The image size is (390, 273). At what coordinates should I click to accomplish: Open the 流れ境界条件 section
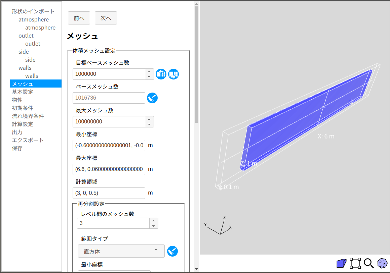click(x=28, y=116)
